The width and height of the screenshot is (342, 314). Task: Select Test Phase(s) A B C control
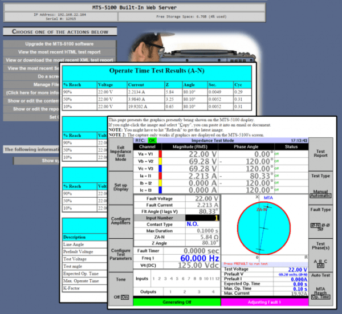click(320, 254)
